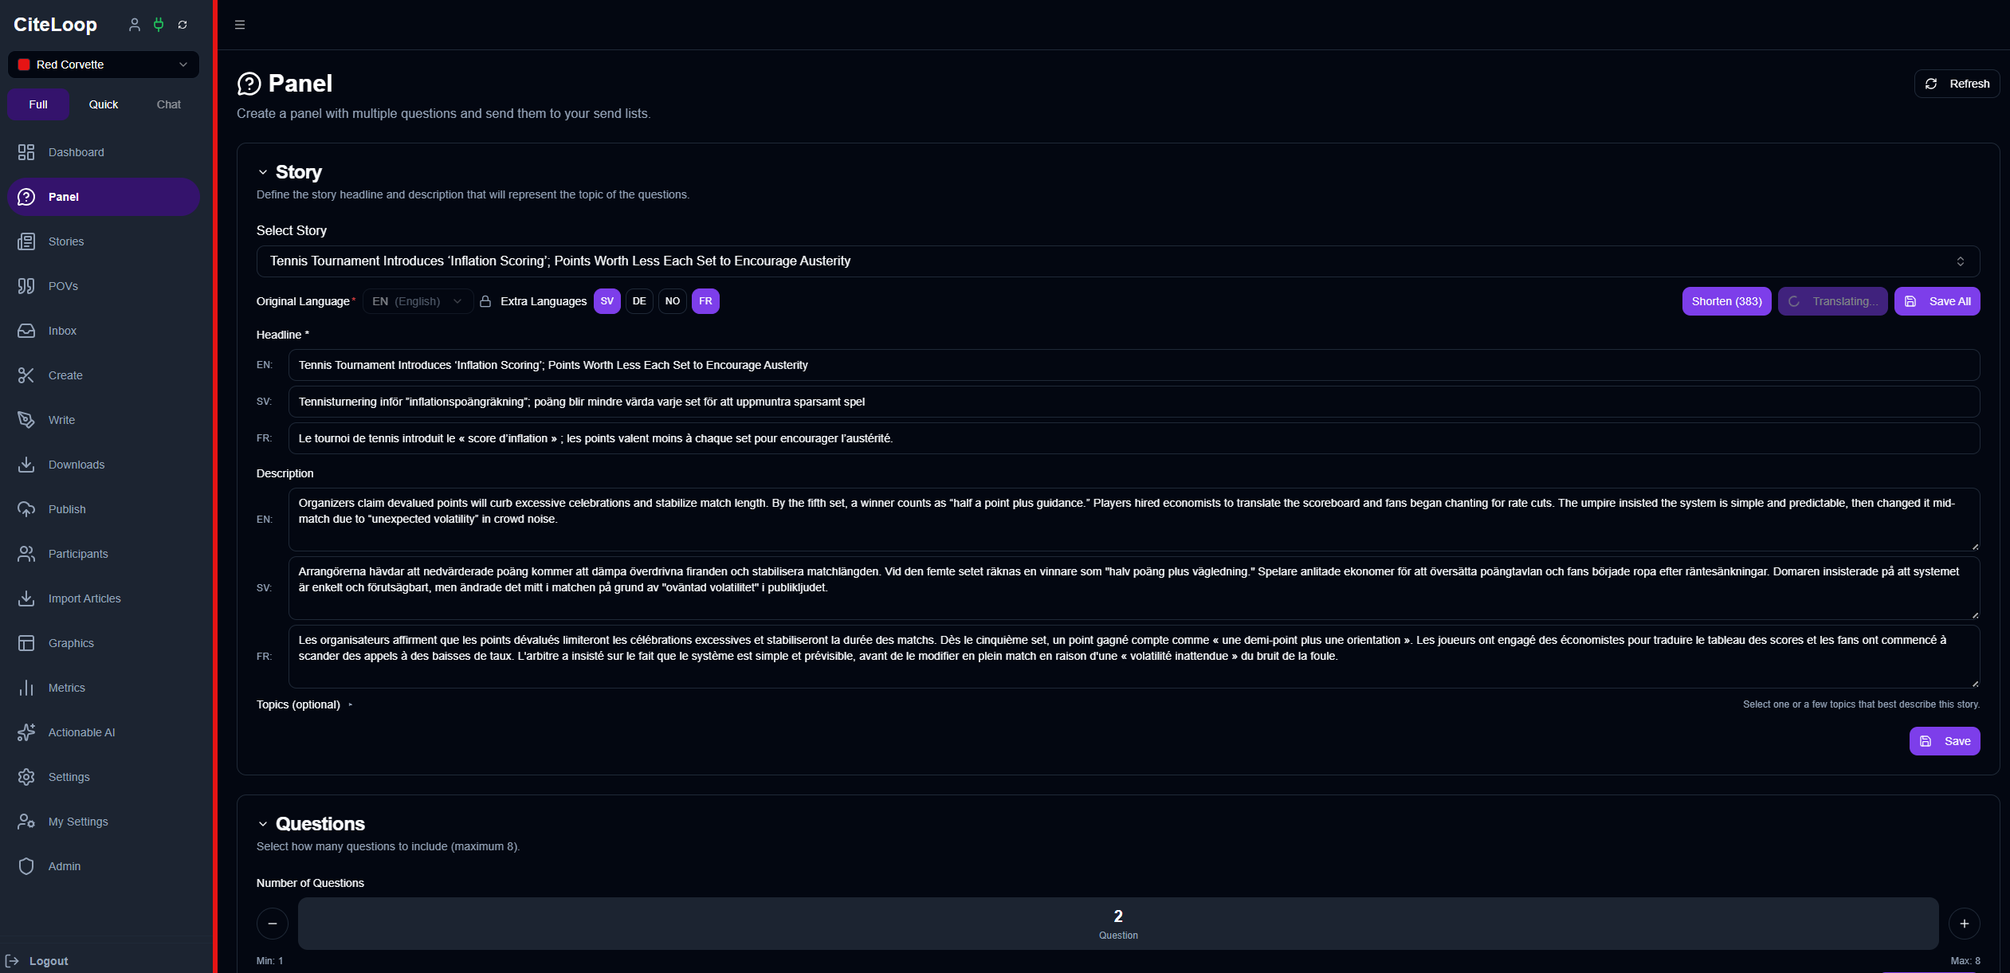Image resolution: width=2010 pixels, height=973 pixels.
Task: Click the user profile icon next to CiteLoop
Action: 135,25
